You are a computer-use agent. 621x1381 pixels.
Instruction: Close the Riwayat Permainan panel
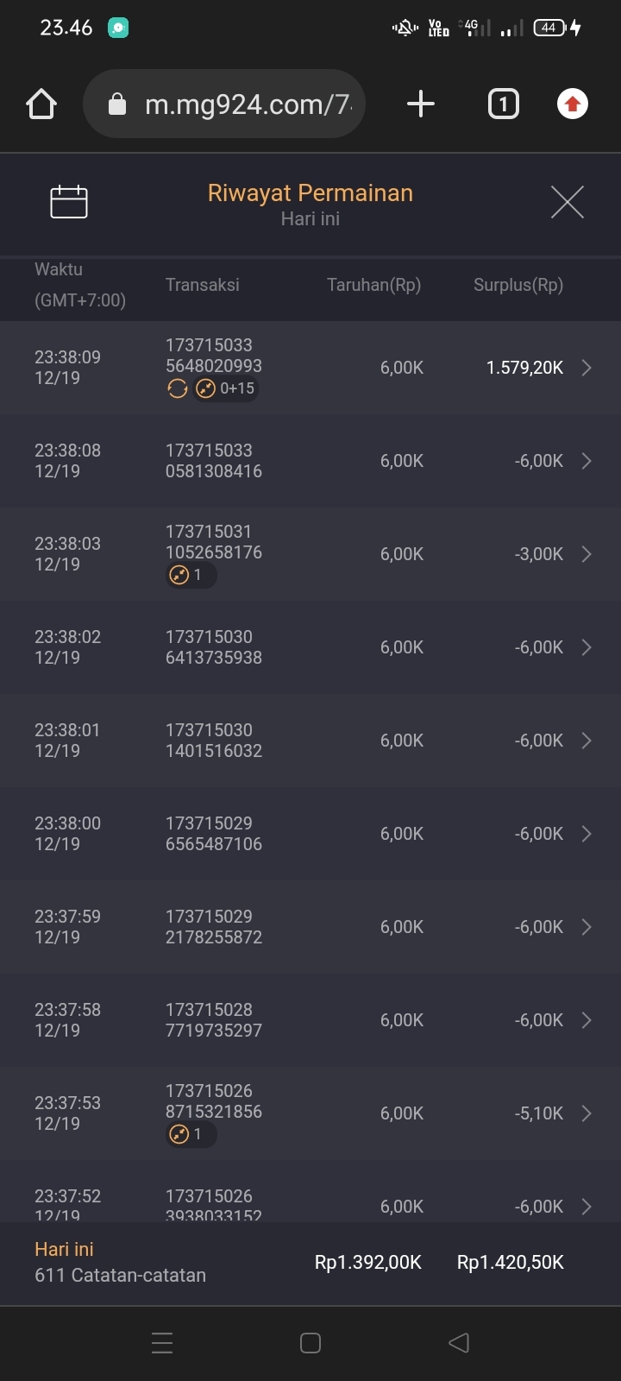pos(567,202)
